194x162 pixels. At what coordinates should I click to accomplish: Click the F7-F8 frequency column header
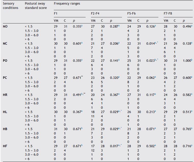point(168,13)
